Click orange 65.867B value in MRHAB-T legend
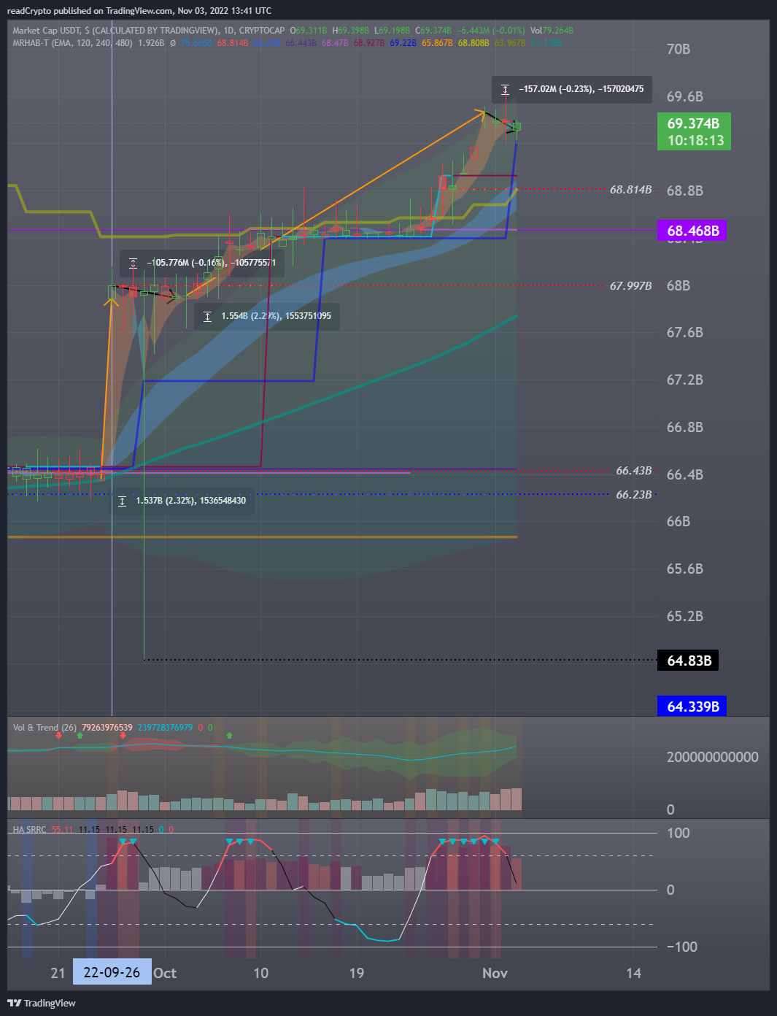 pos(437,43)
